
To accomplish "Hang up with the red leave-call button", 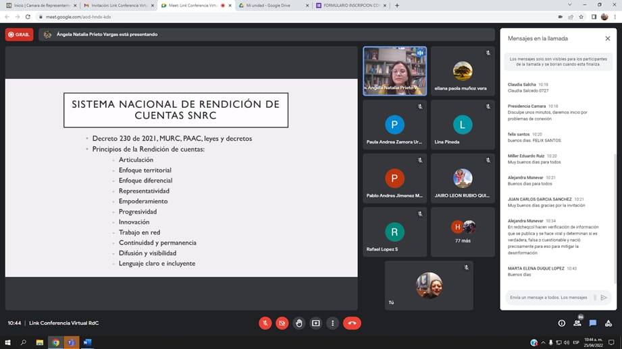I will 352,323.
